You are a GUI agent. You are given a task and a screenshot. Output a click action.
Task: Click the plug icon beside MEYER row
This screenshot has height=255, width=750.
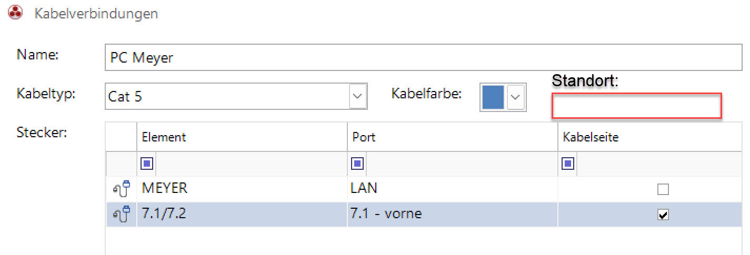point(122,189)
